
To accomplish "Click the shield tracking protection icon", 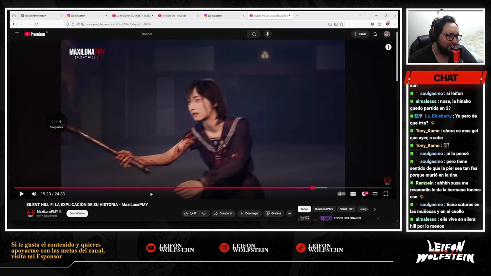I will point(68,24).
